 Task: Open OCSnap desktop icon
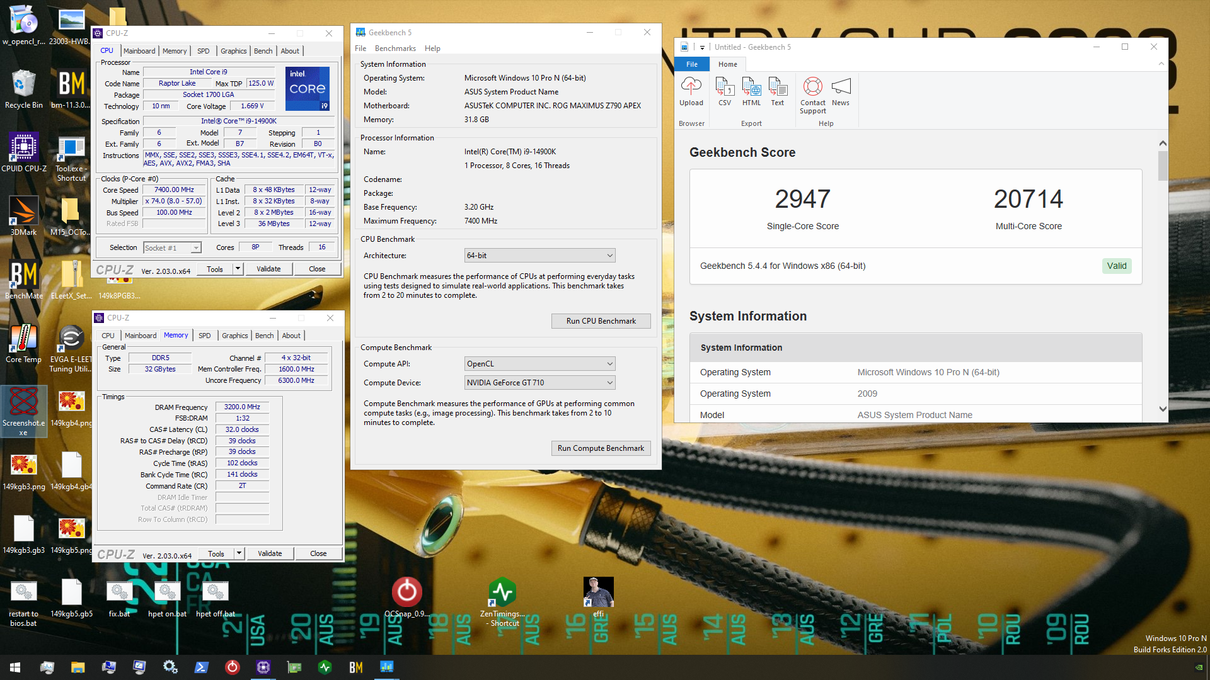coord(406,598)
